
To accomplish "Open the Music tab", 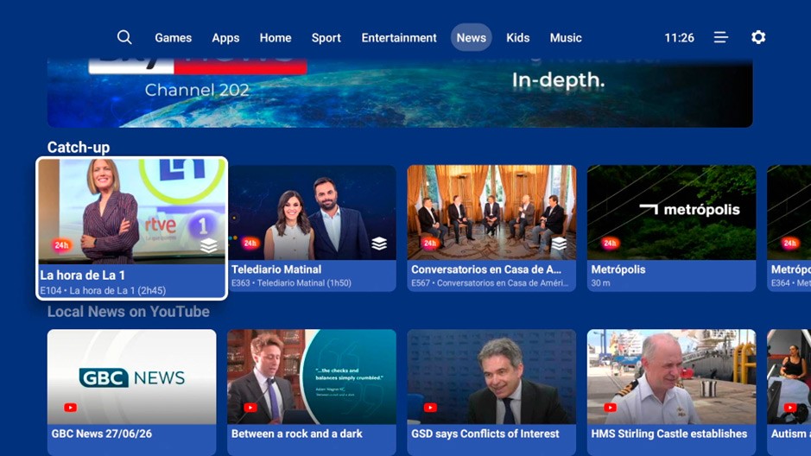I will (x=566, y=38).
